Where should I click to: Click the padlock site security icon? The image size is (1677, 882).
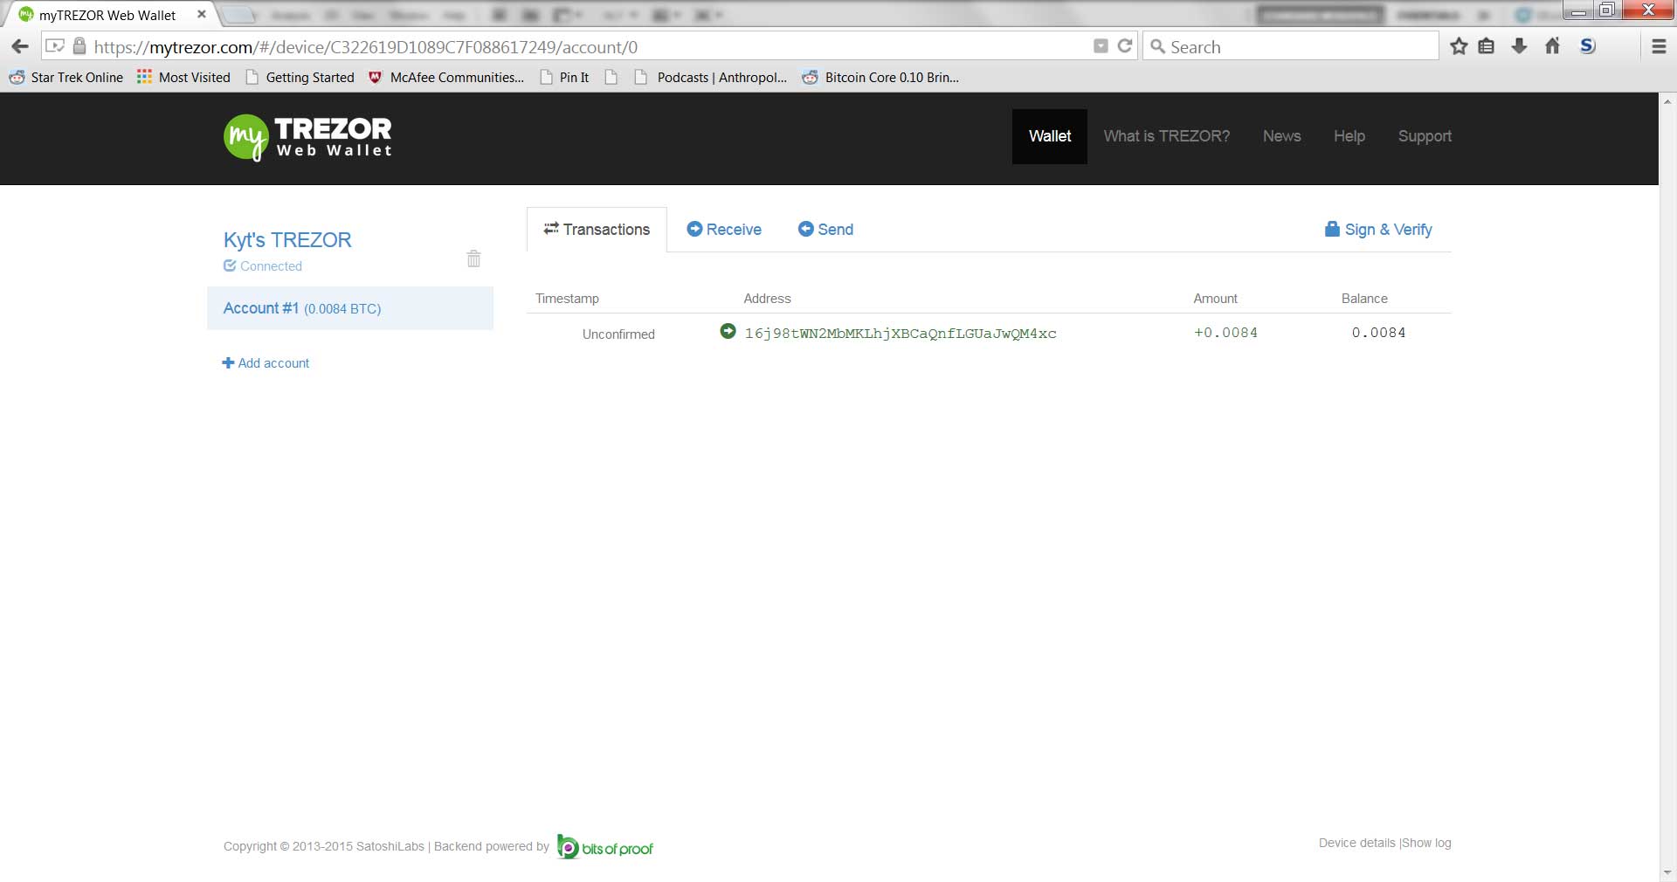(79, 46)
